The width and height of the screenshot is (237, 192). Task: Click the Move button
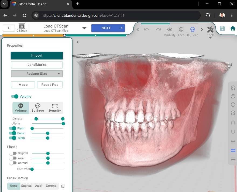pyautogui.click(x=23, y=85)
